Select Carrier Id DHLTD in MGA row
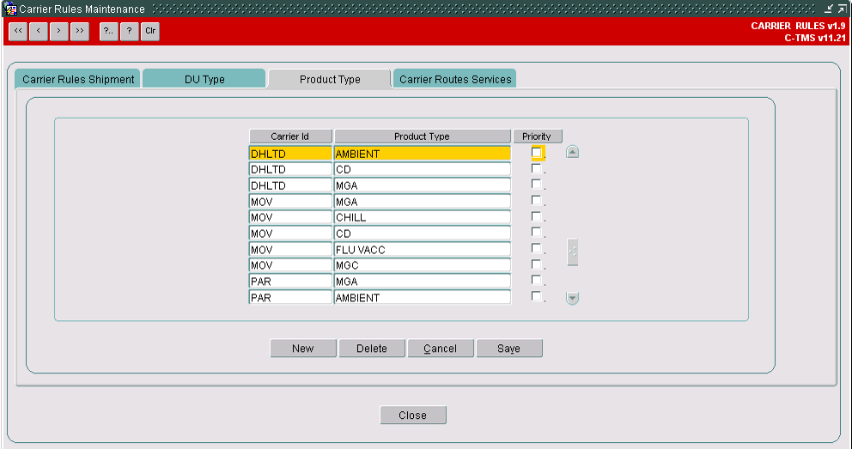The image size is (852, 449). point(290,185)
